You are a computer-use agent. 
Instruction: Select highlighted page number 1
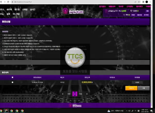click(75, 94)
